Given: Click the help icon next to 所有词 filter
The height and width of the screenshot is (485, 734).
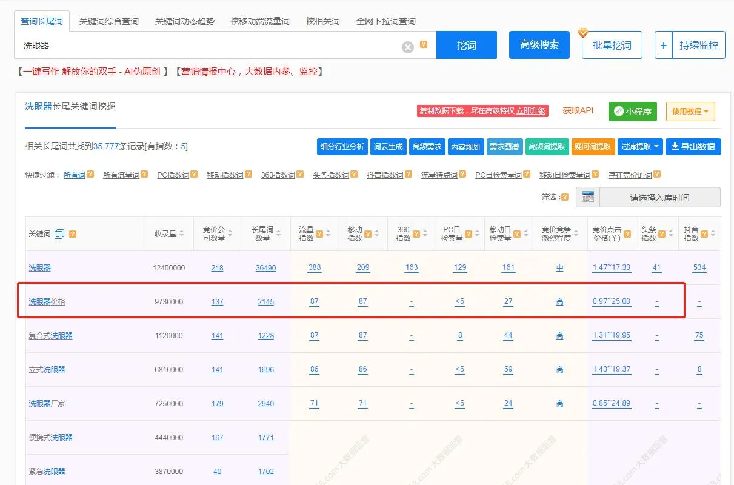Looking at the screenshot, I should (x=90, y=175).
